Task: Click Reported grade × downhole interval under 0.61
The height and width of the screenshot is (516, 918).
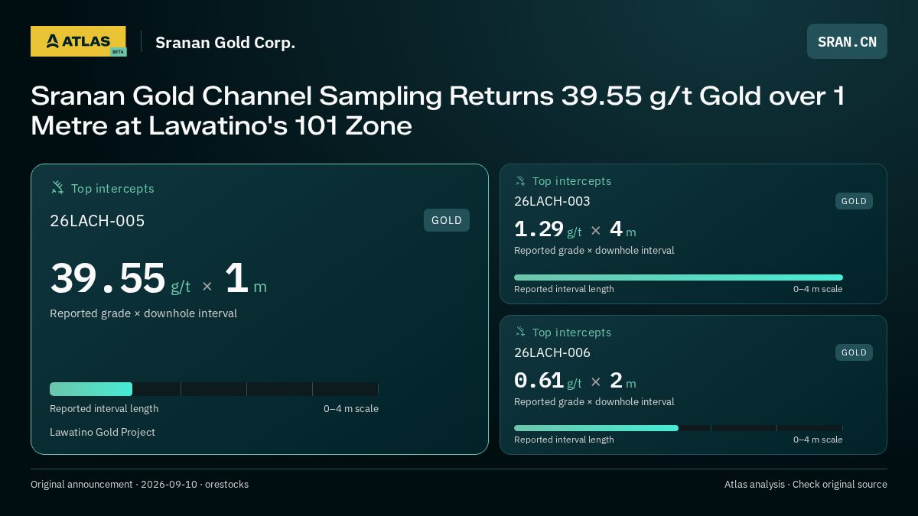Action: pos(594,402)
